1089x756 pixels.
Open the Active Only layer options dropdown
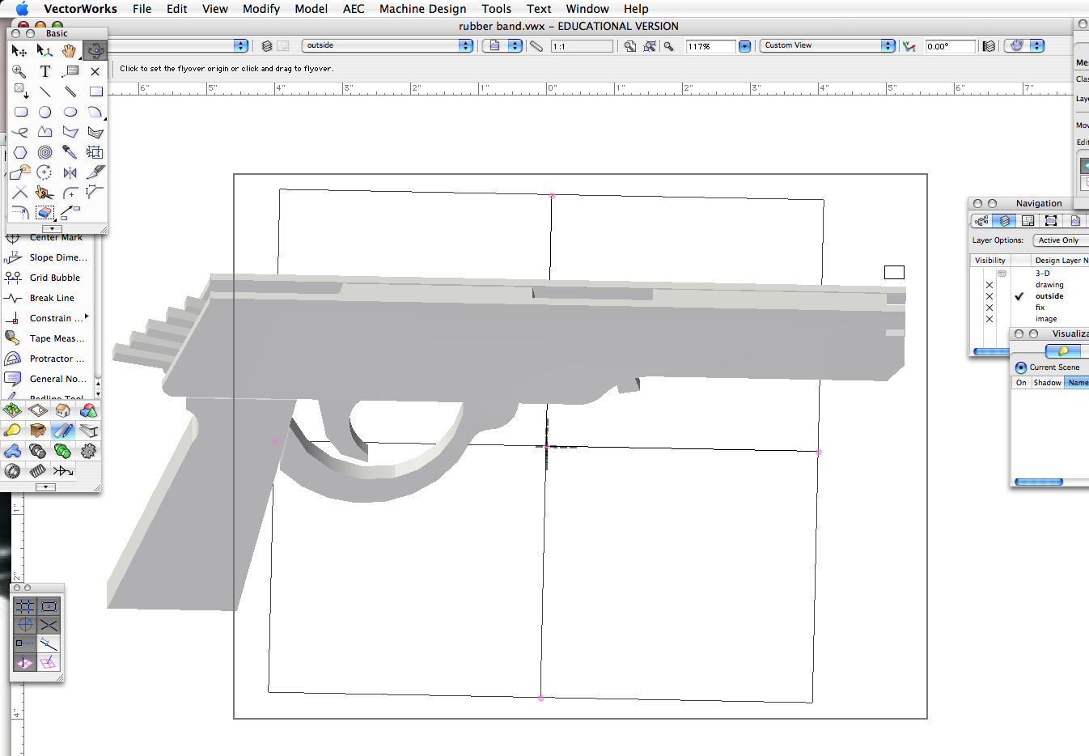(1061, 240)
